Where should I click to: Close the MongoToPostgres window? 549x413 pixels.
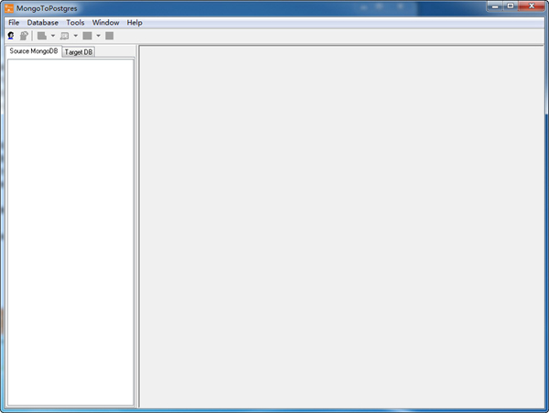pos(532,6)
